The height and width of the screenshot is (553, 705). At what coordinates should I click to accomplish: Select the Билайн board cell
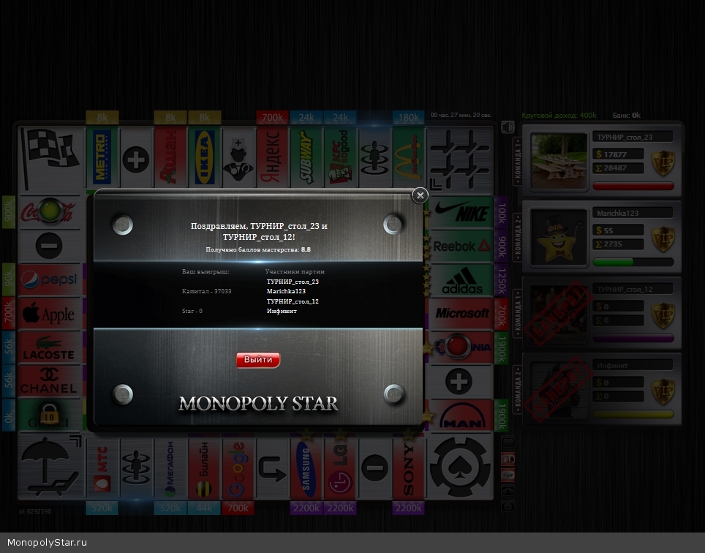point(204,468)
